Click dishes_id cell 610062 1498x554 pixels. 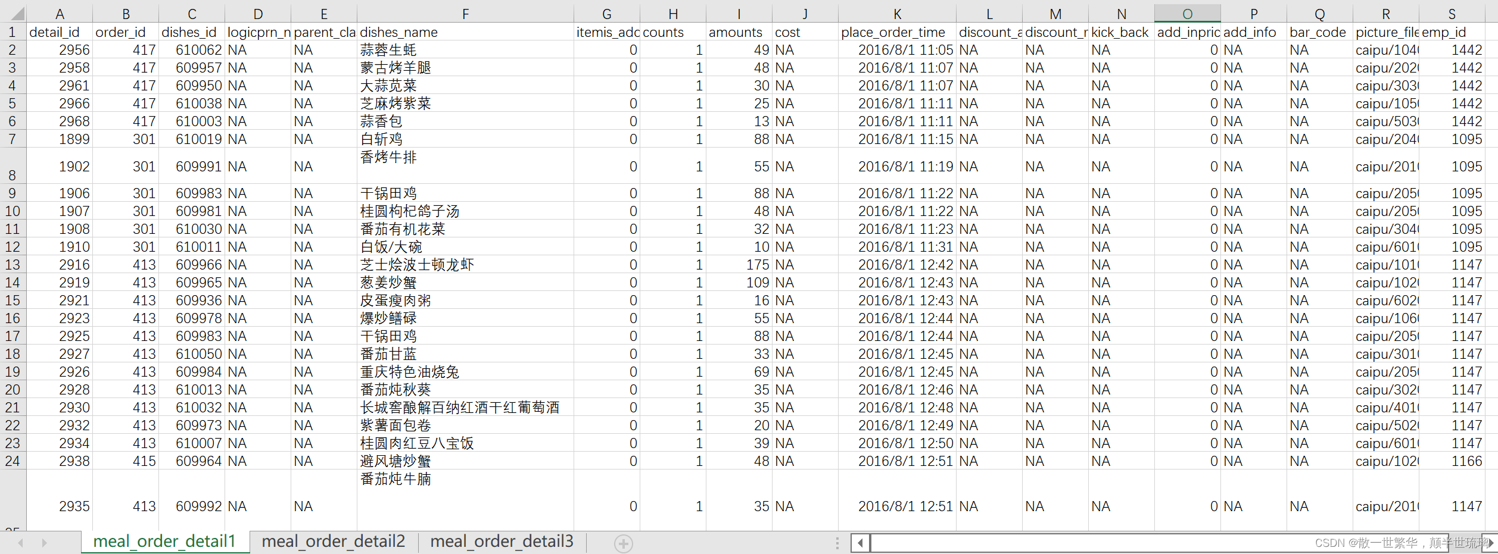[192, 50]
